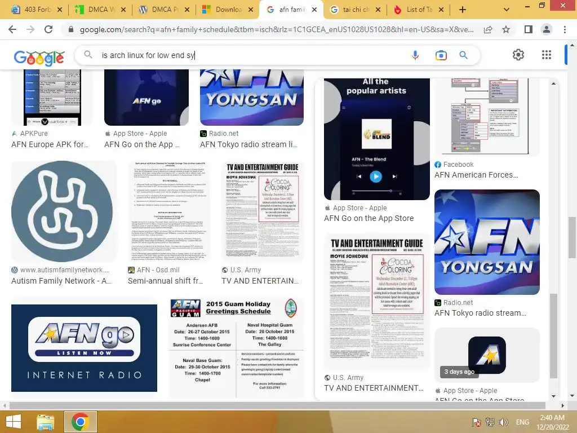Open File Explorer from the taskbar

(45, 422)
